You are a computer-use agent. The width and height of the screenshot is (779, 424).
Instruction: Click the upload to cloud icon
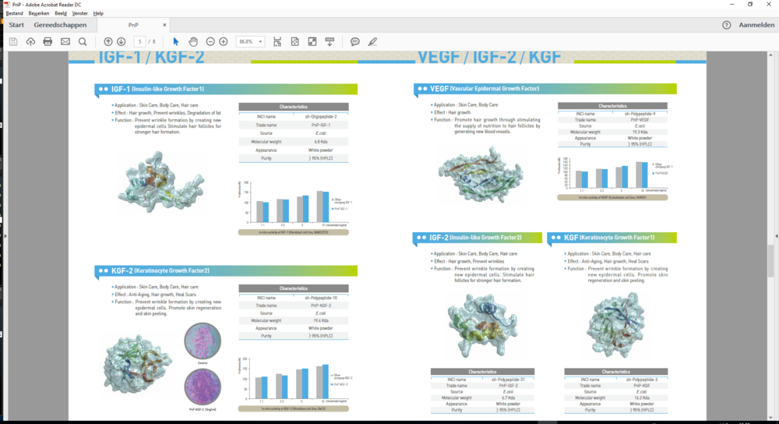click(31, 42)
